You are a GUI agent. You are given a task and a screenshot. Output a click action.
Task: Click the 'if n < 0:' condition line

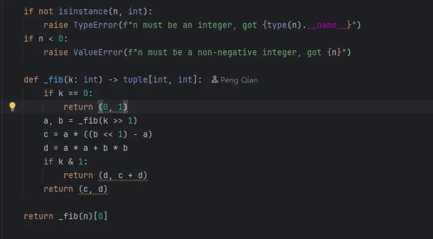45,38
